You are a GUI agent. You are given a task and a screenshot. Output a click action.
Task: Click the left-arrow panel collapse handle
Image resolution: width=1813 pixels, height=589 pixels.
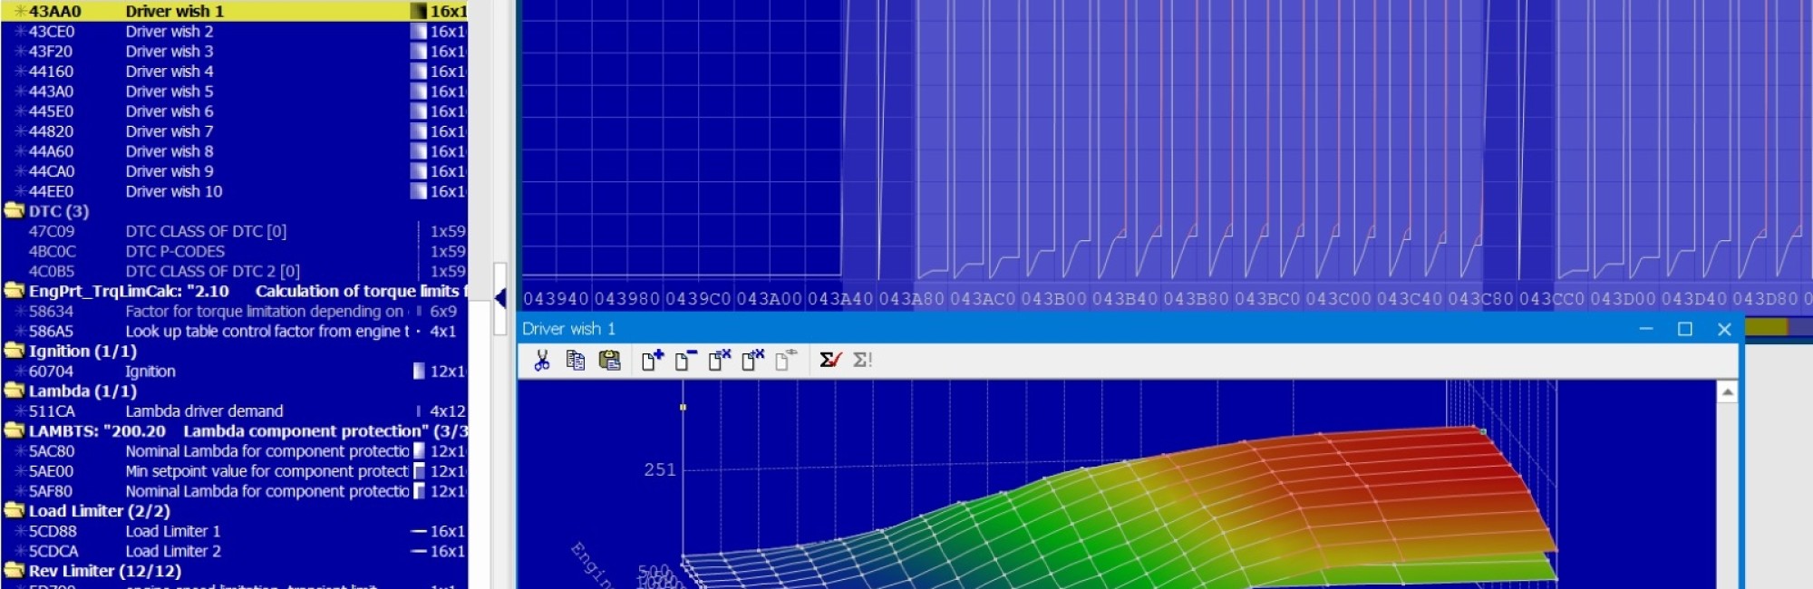click(499, 298)
